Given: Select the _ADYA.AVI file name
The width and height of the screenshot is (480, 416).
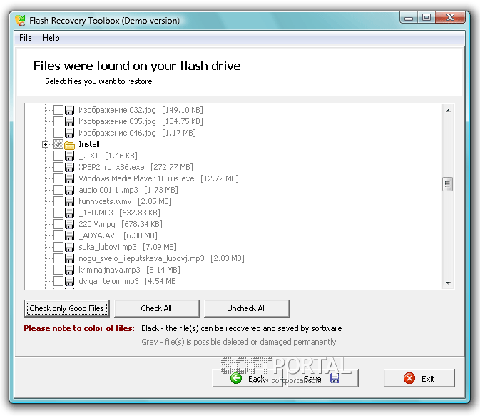Looking at the screenshot, I should [x=98, y=235].
